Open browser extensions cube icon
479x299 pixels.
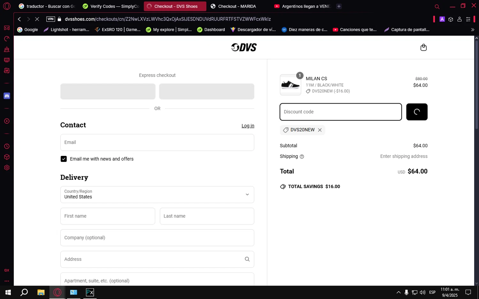[451, 19]
